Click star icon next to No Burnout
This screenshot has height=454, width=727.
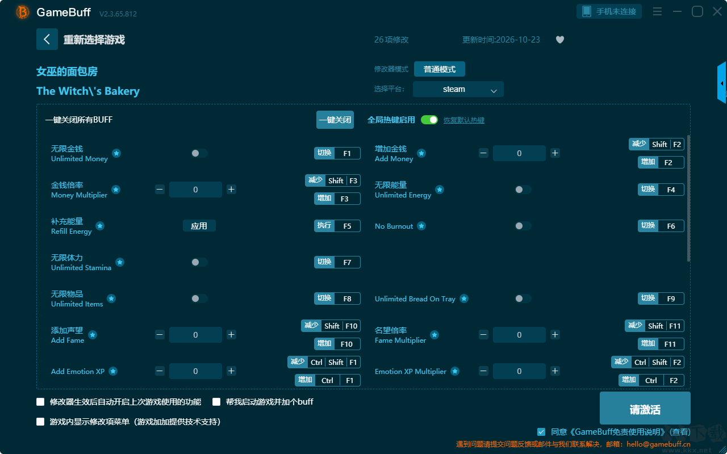pos(421,226)
